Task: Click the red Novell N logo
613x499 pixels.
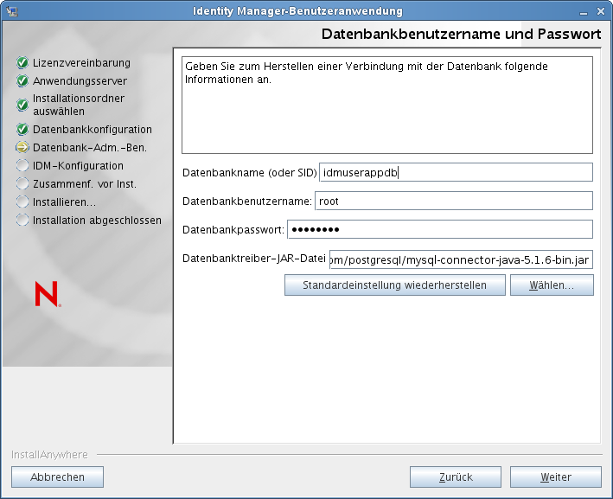Action: [x=48, y=294]
